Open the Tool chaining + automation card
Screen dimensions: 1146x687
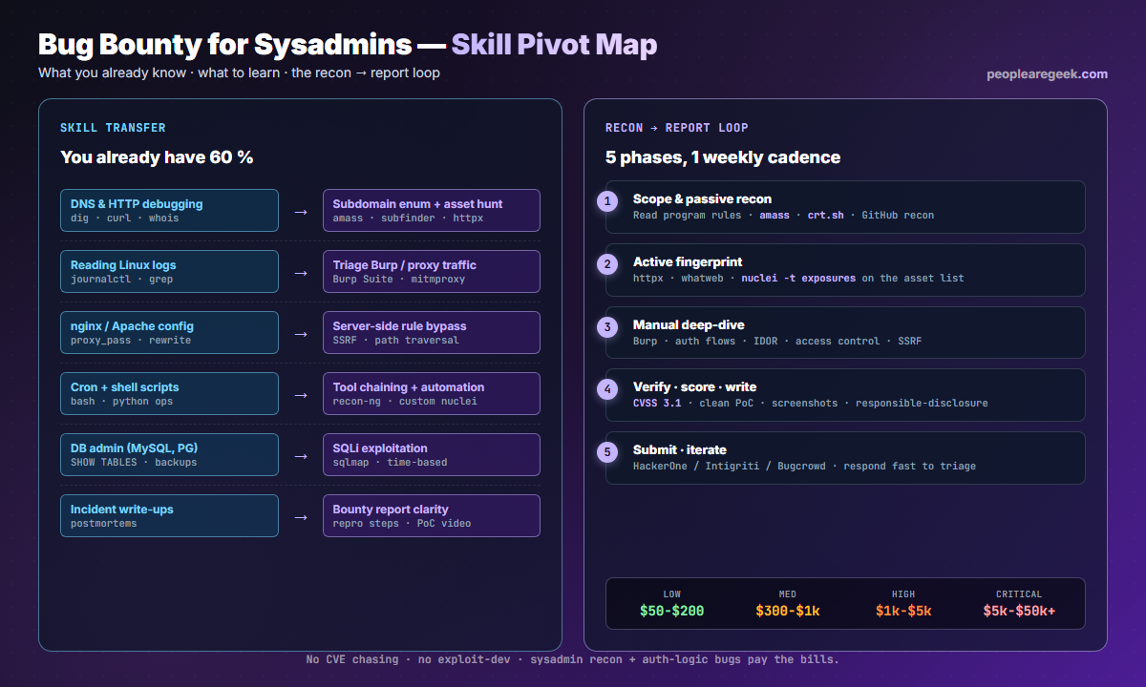click(x=432, y=393)
